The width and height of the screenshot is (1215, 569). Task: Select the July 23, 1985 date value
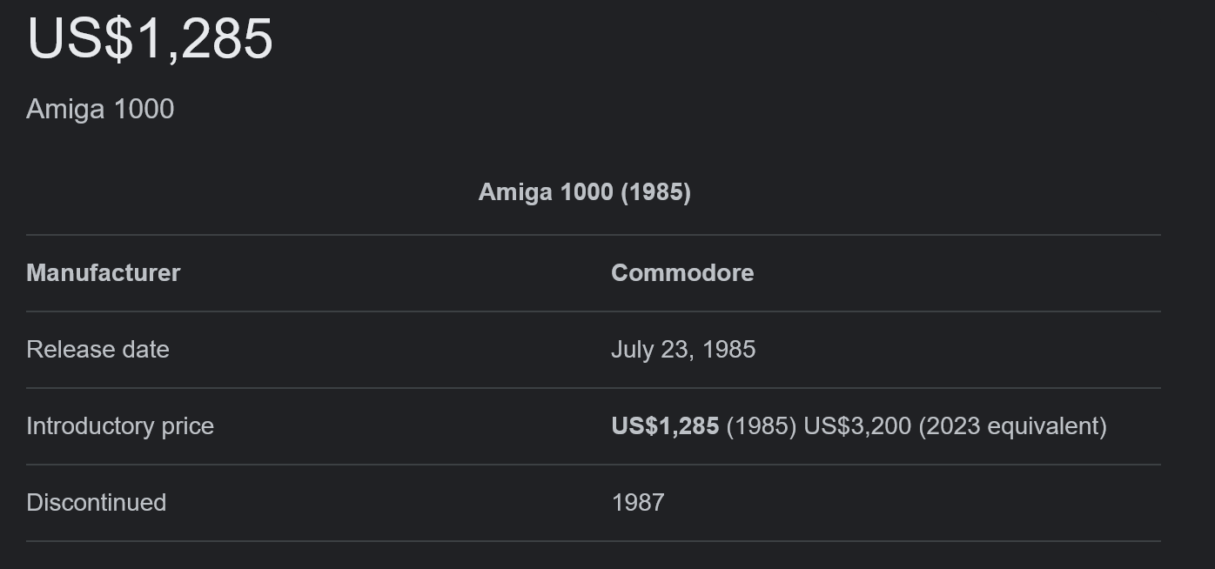pos(683,350)
